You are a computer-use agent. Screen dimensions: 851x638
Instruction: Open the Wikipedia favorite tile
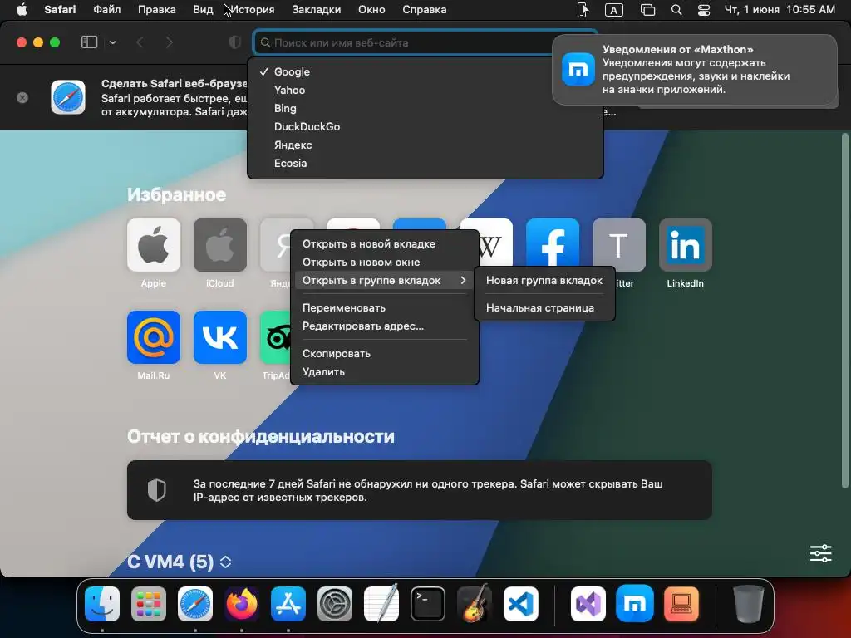tap(492, 242)
